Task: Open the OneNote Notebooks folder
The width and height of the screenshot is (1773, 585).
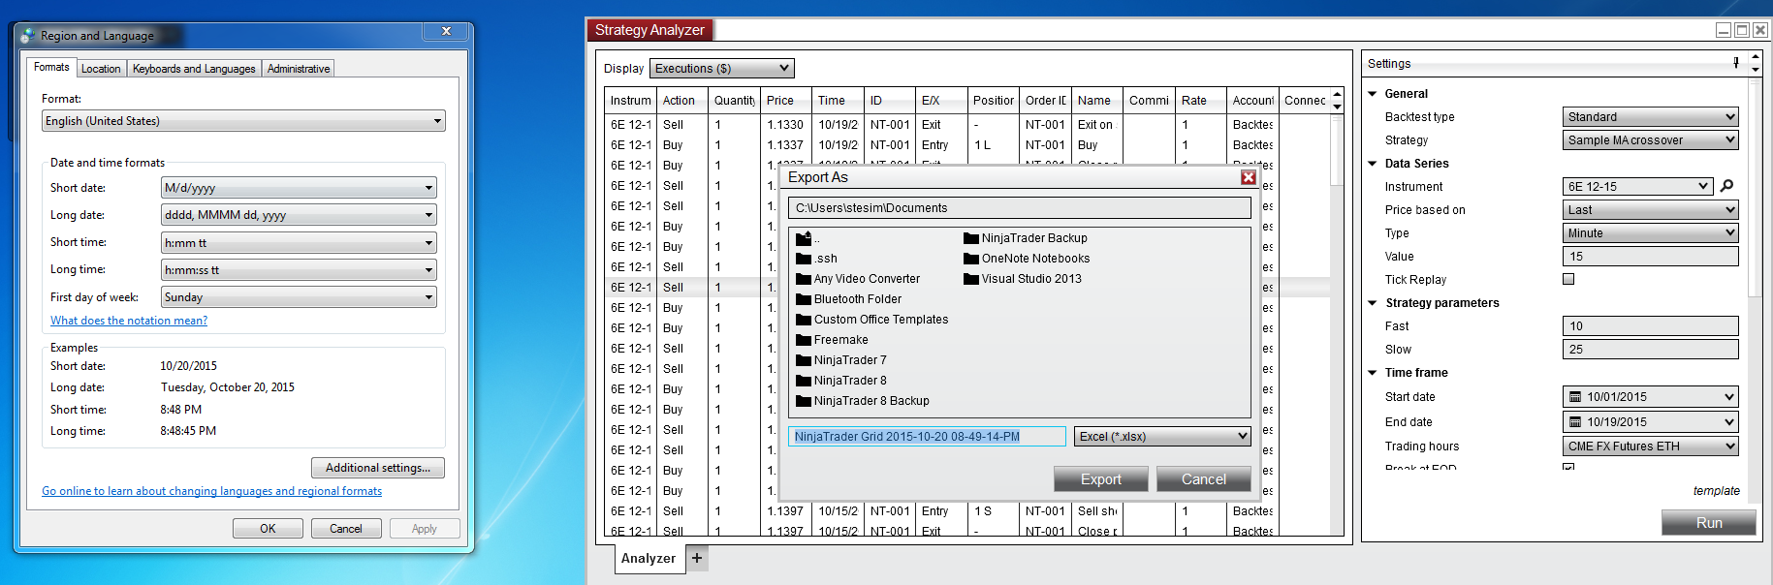Action: [x=1027, y=259]
